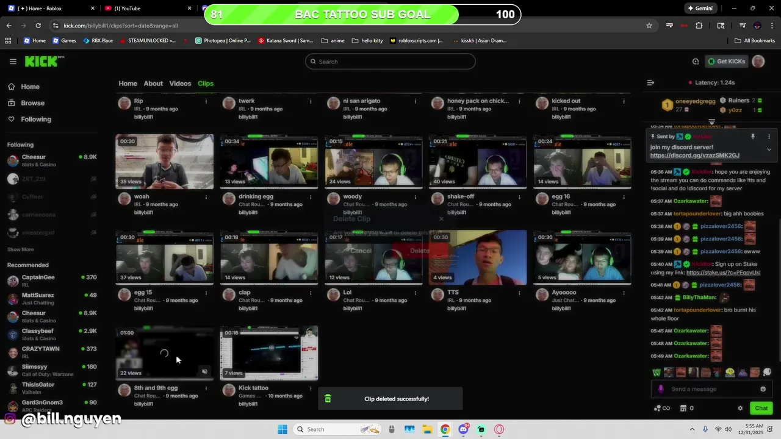Show hidden system tray icons
Image resolution: width=781 pixels, height=439 pixels.
point(693,429)
